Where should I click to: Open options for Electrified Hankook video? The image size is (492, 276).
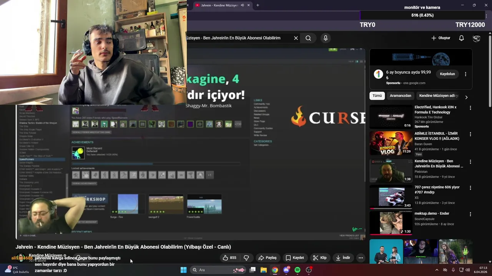470,108
